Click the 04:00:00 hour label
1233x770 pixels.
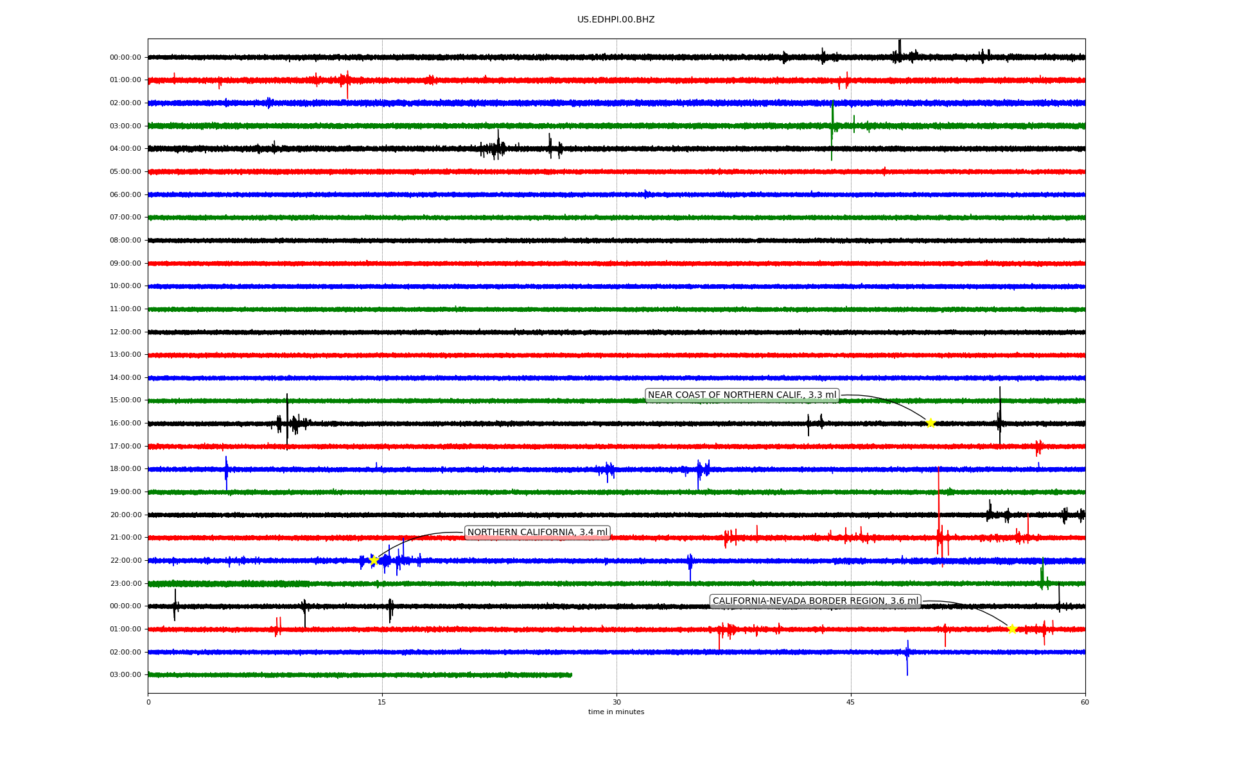(x=125, y=149)
